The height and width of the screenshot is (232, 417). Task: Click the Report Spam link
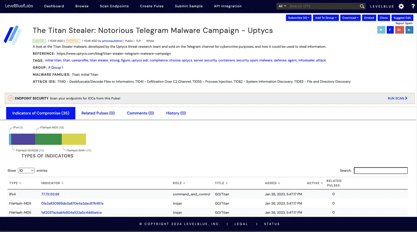404,23
